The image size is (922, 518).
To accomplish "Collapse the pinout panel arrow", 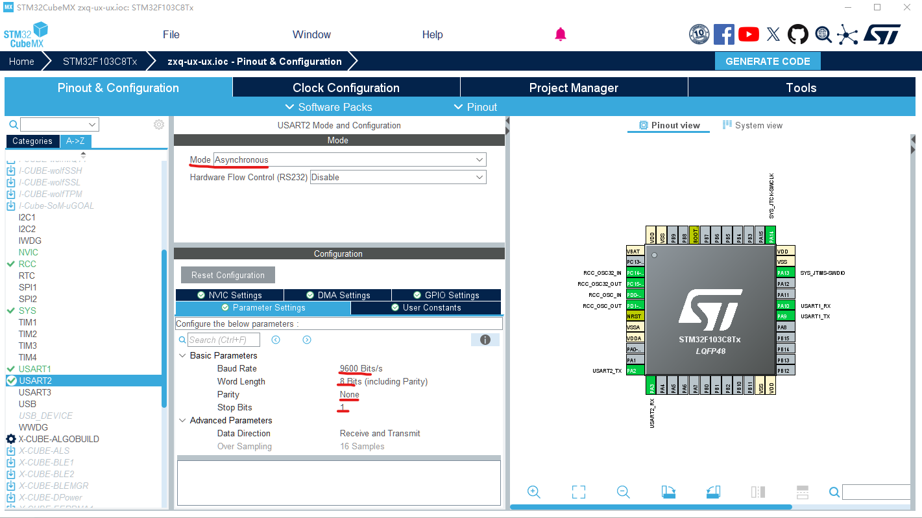I will 507,130.
